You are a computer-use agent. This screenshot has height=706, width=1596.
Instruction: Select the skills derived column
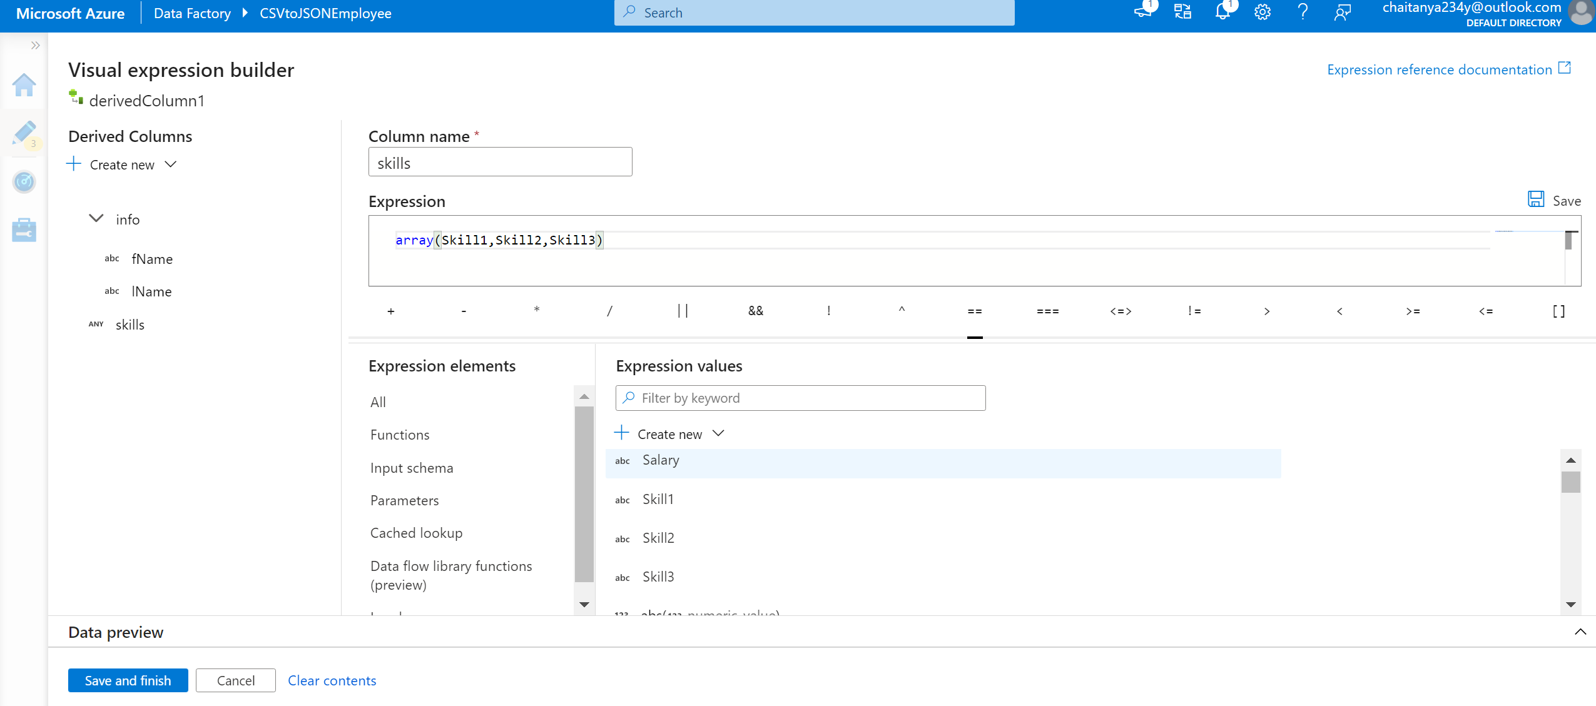click(130, 325)
